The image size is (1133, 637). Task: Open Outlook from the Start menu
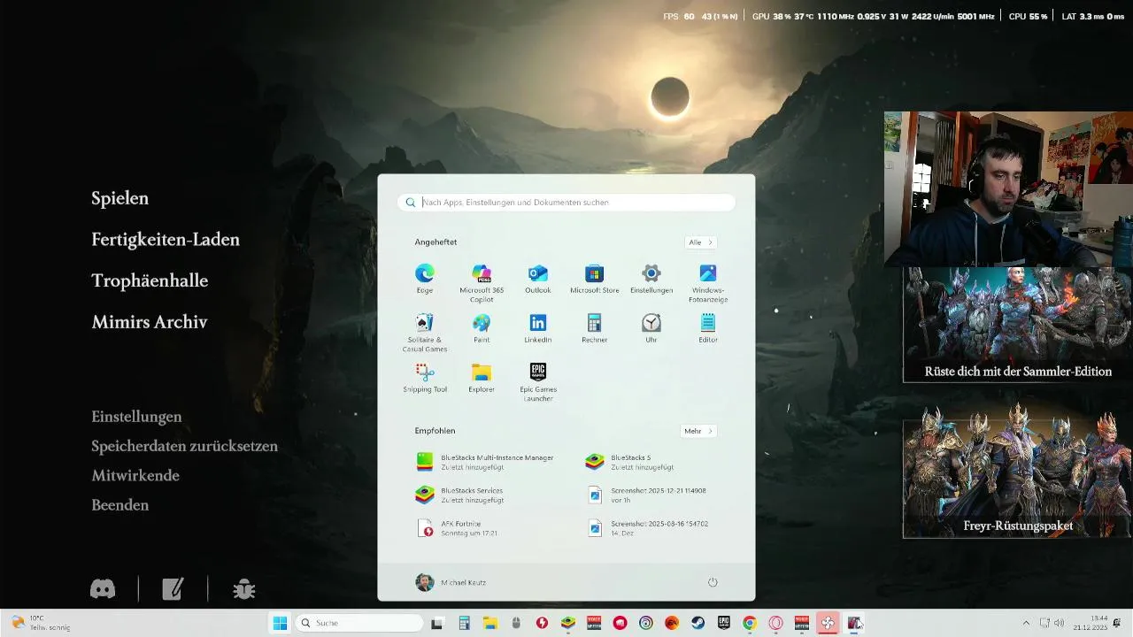[x=538, y=279]
